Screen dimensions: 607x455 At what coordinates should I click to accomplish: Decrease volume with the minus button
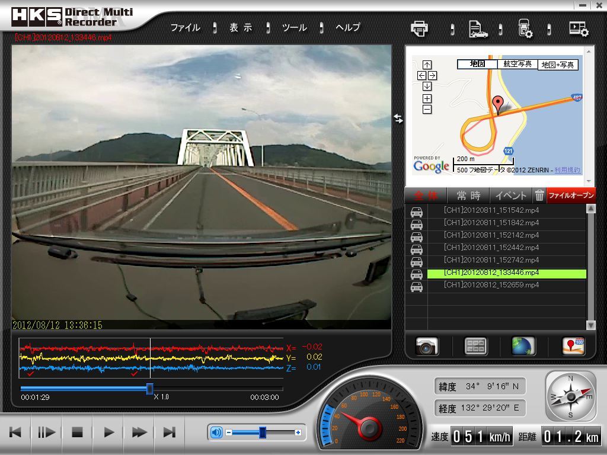(x=229, y=432)
